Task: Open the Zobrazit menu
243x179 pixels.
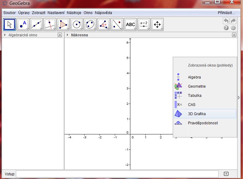Action: [x=38, y=13]
